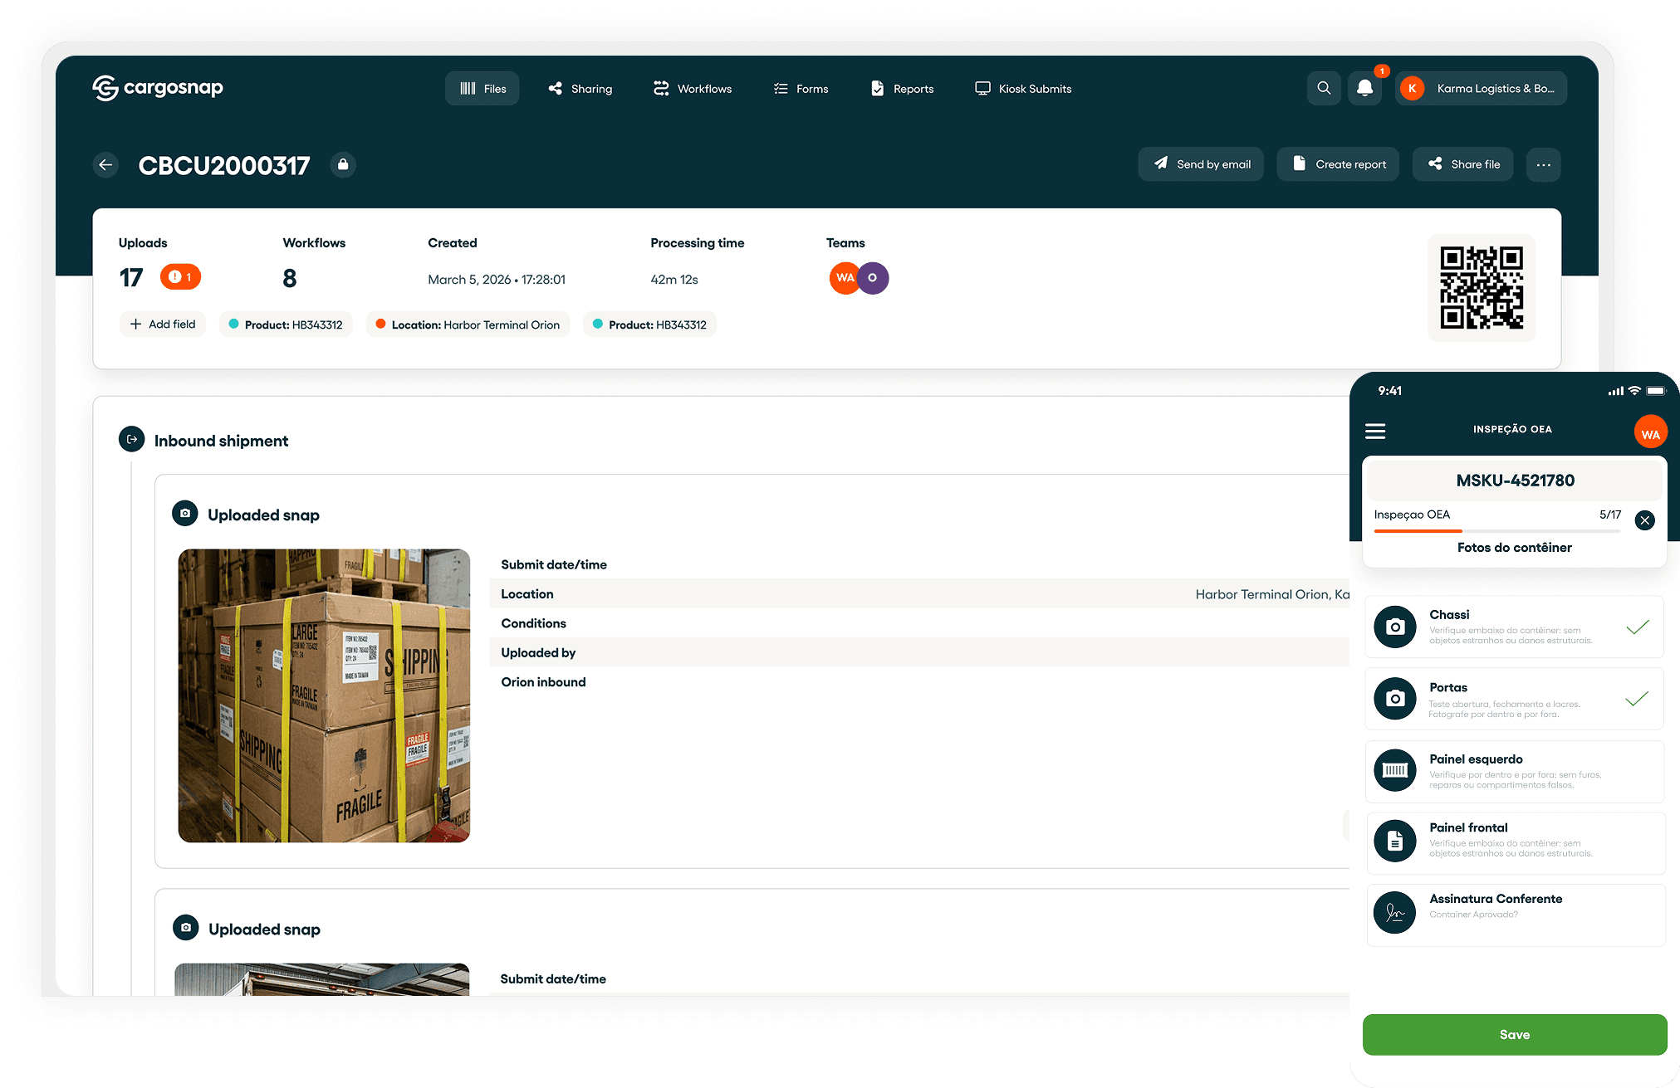Click the 42m 12s processing time

674,280
